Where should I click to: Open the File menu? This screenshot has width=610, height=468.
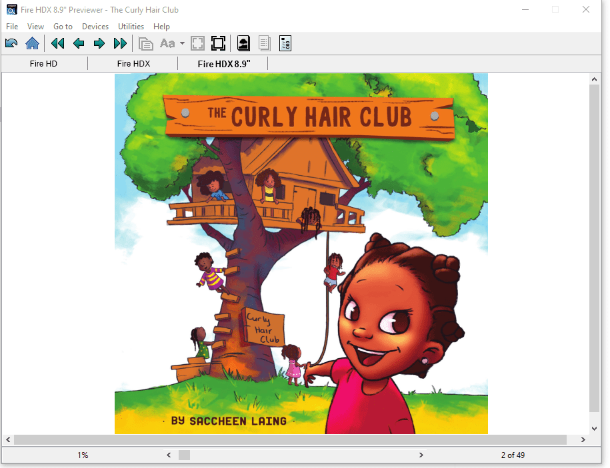coord(12,27)
